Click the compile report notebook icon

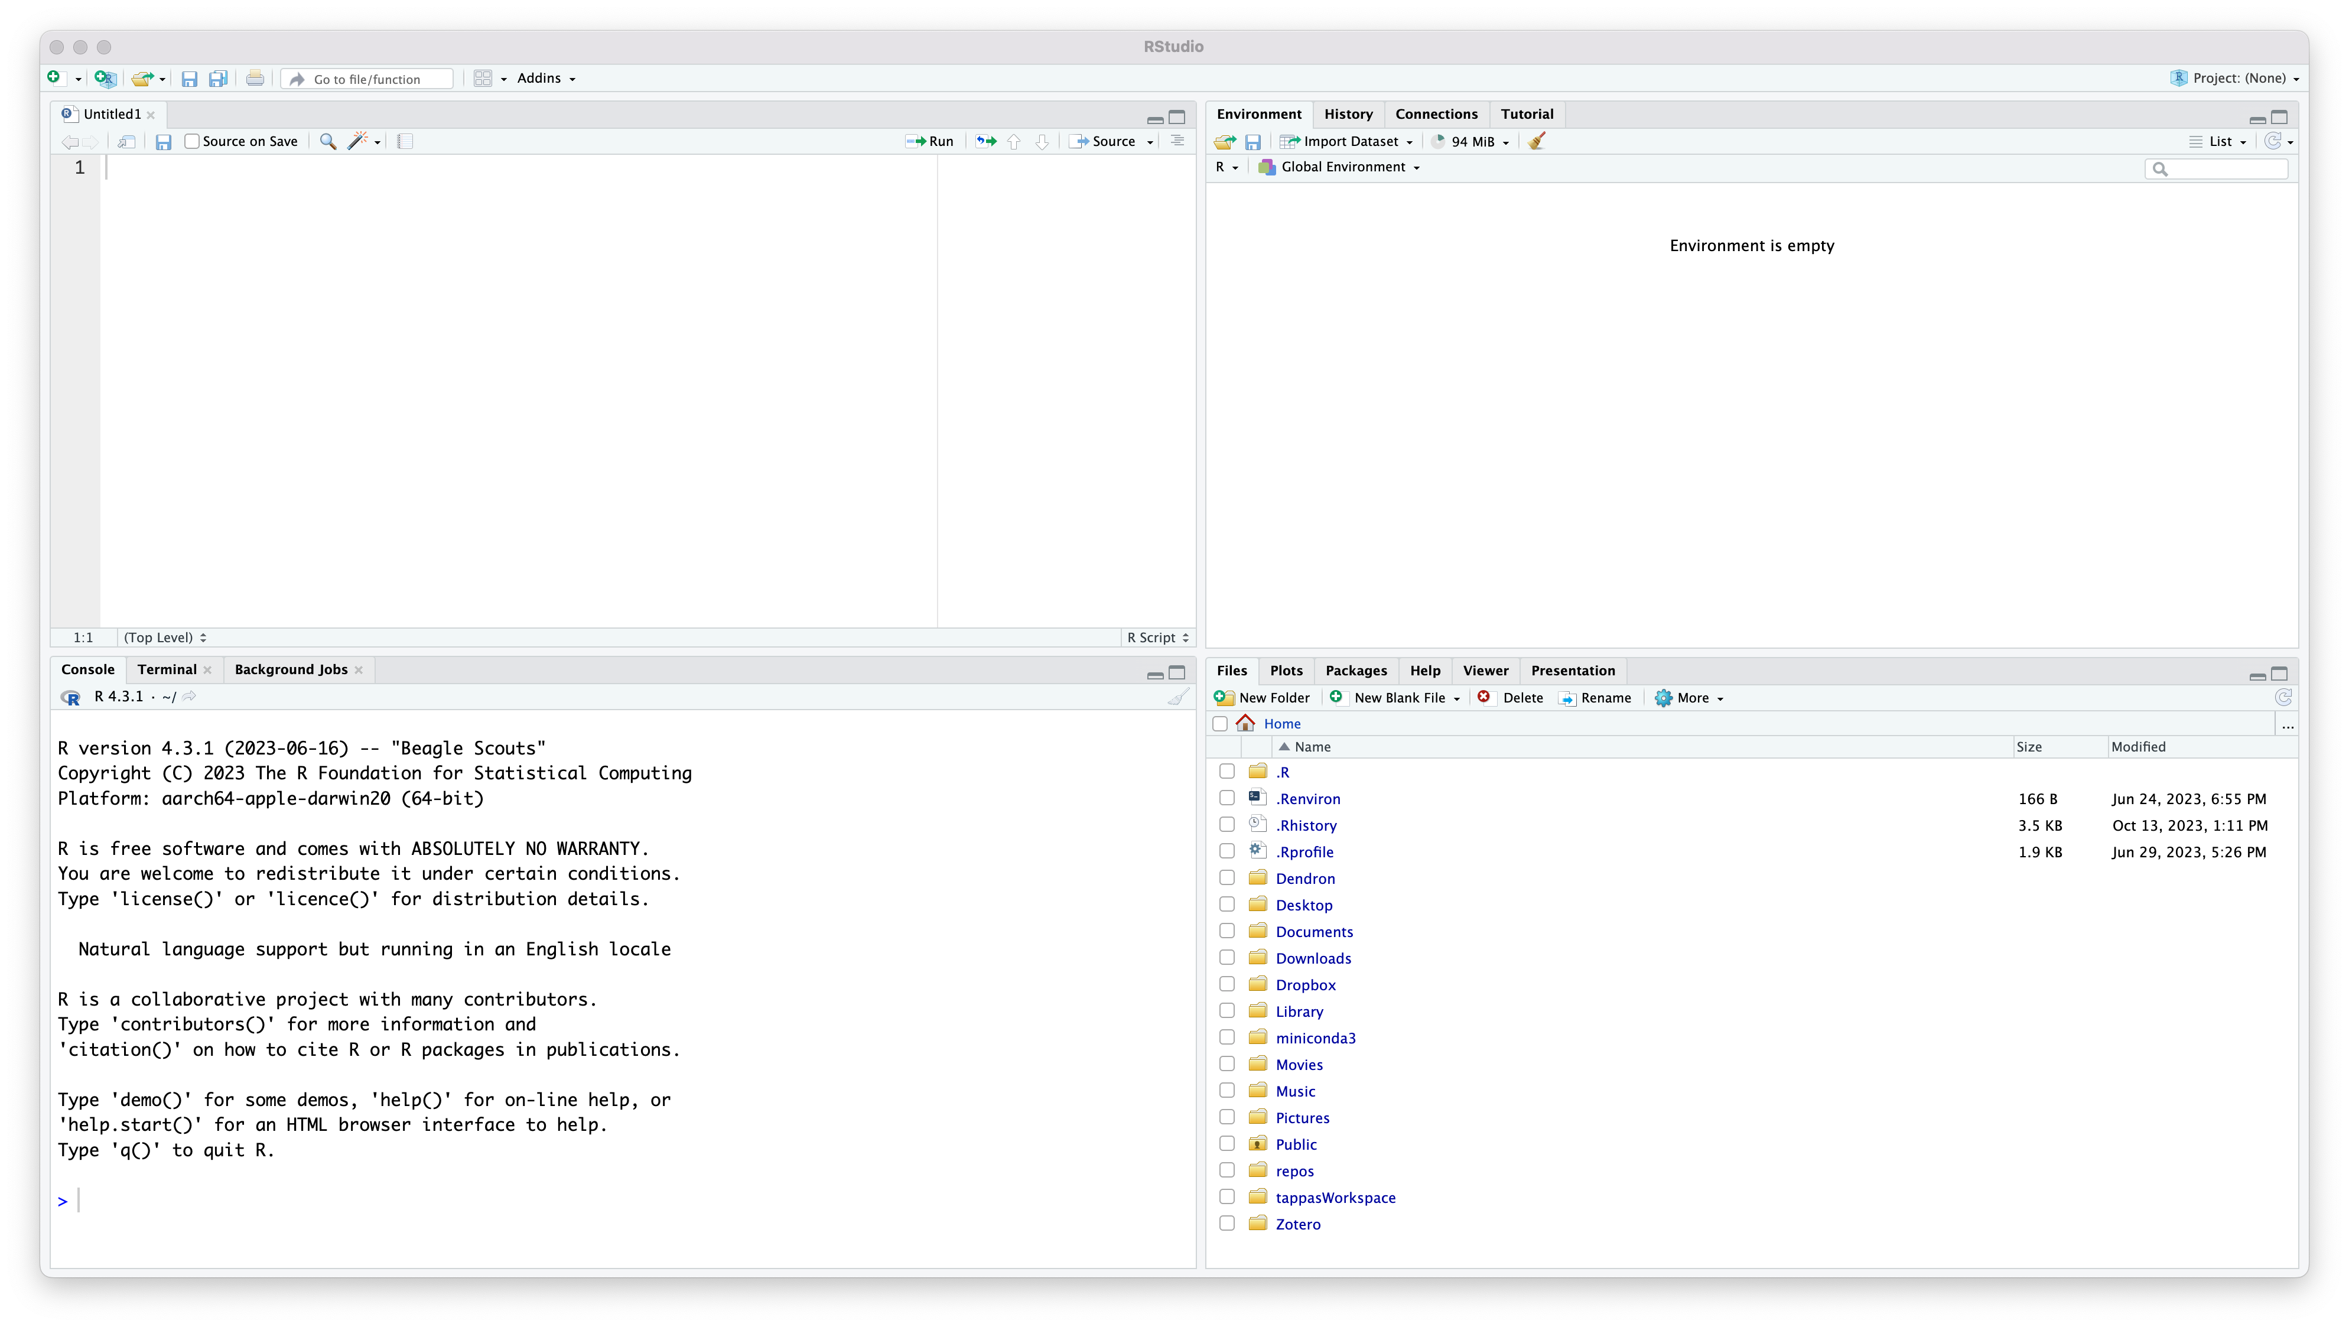[x=406, y=141]
